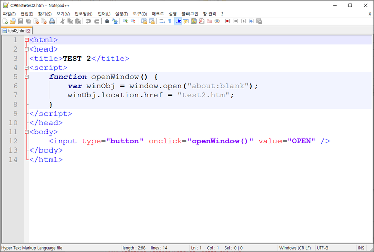
Task: Click line number 7 in the margin
Action: (15, 95)
